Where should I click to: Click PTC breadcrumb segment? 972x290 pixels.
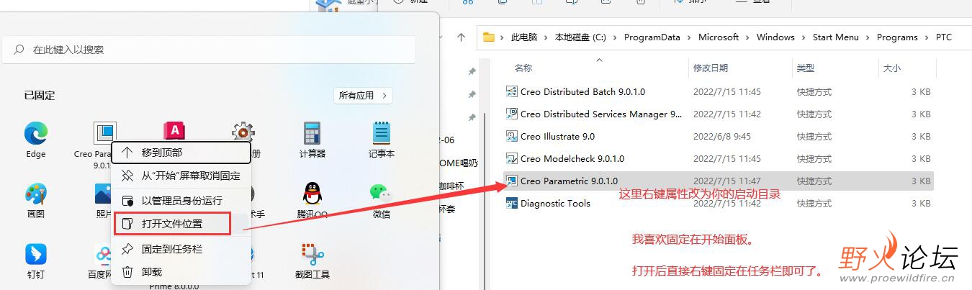[943, 37]
